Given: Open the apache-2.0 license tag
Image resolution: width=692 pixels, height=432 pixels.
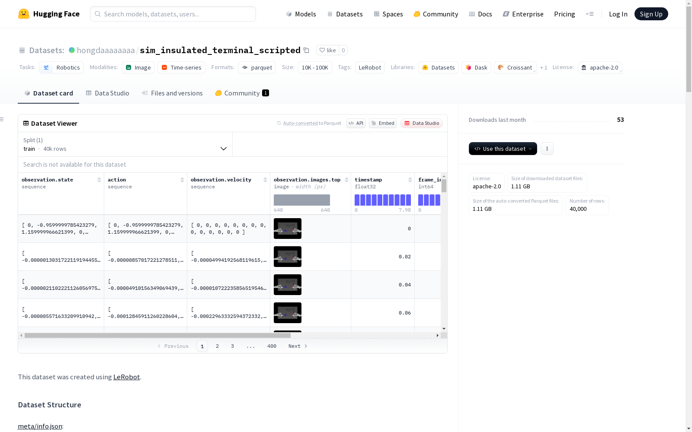Looking at the screenshot, I should (x=600, y=67).
